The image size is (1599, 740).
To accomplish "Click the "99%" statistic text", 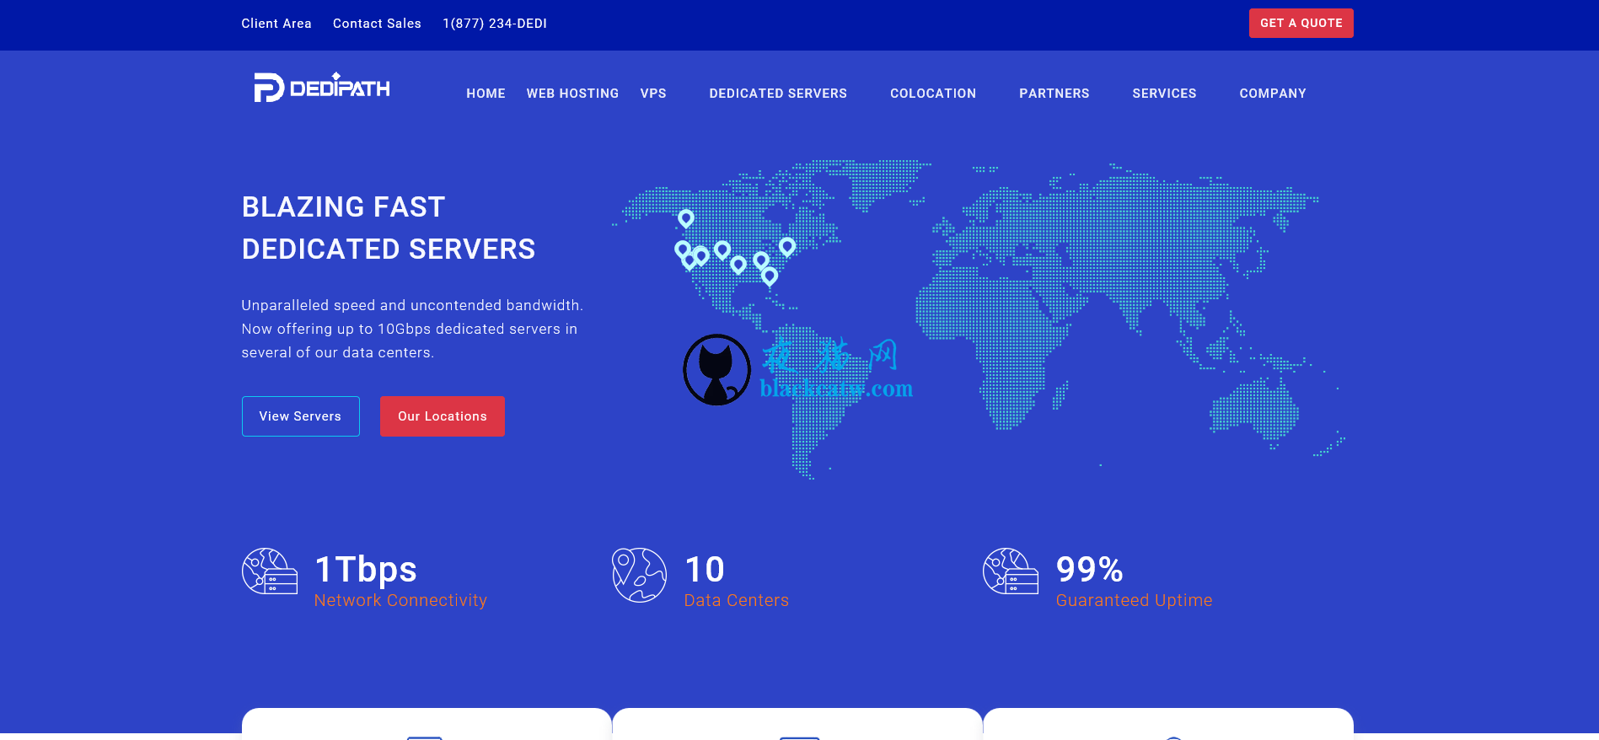I will click(1089, 570).
